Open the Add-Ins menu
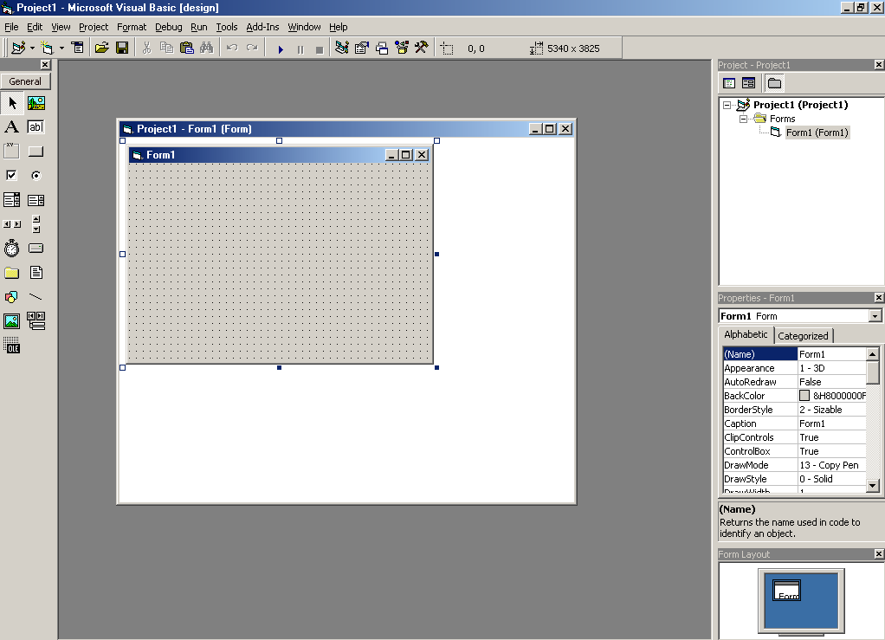Image resolution: width=885 pixels, height=640 pixels. pyautogui.click(x=262, y=27)
